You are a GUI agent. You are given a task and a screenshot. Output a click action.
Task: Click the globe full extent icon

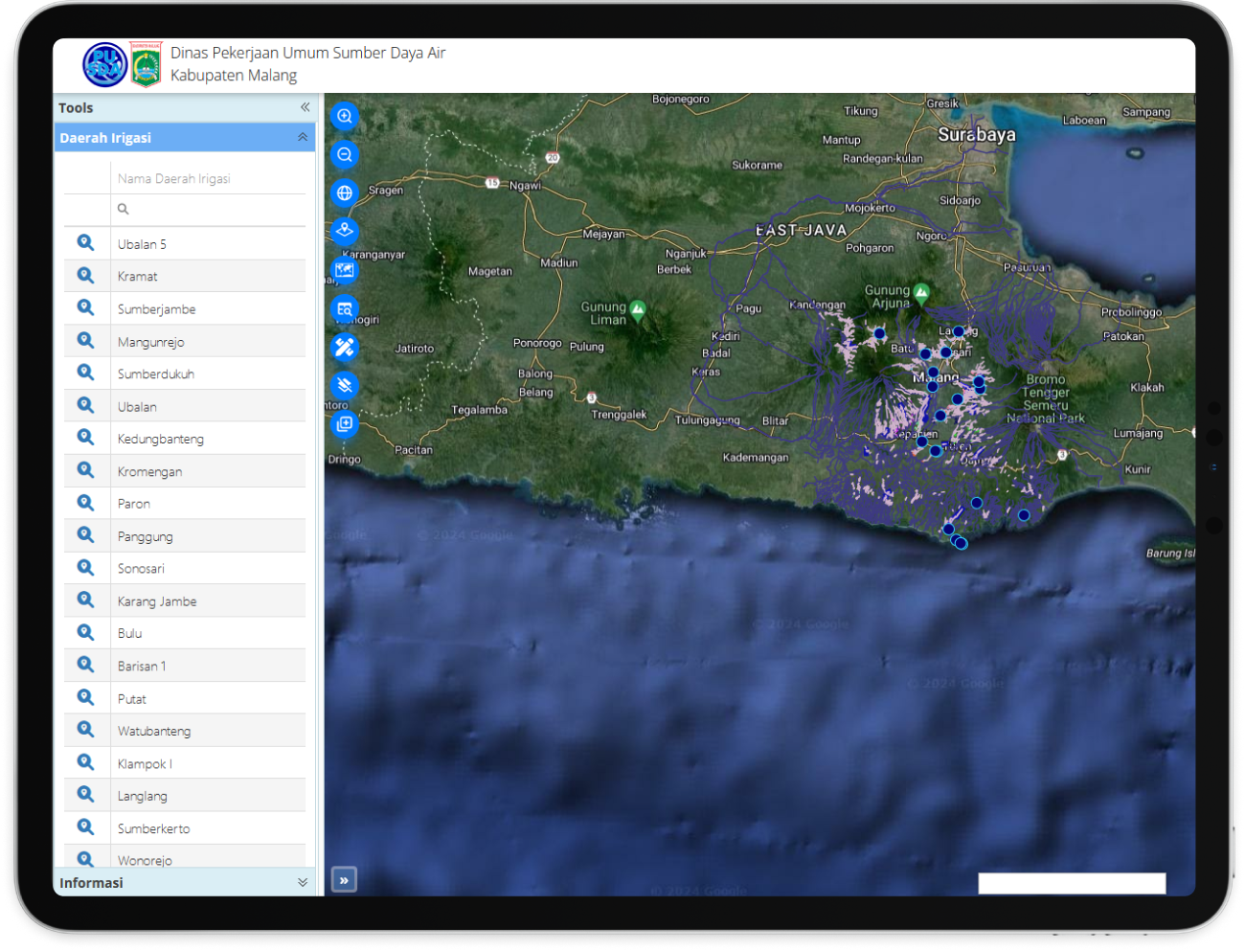pyautogui.click(x=345, y=192)
